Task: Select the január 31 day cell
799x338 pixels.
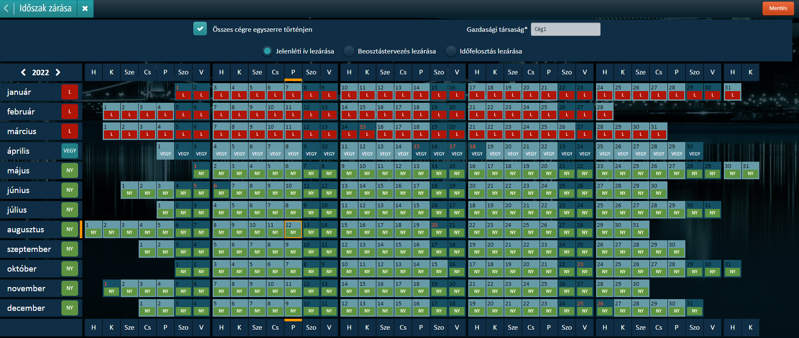Action: tap(732, 92)
